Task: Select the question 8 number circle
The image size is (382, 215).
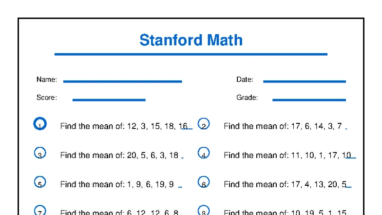Action: (x=204, y=211)
